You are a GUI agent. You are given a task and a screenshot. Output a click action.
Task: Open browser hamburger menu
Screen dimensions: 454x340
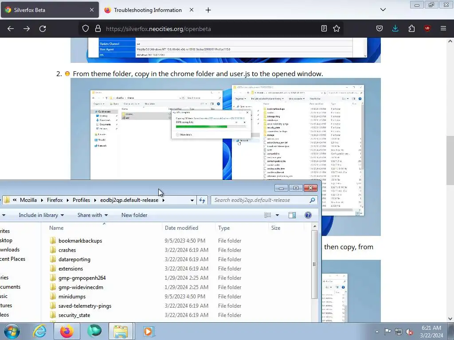tap(443, 29)
